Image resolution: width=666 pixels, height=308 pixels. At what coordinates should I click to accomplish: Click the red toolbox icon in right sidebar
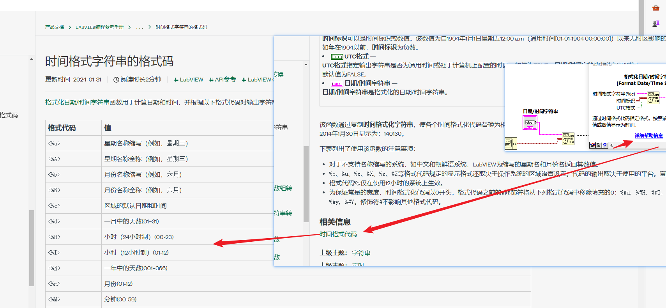[656, 8]
